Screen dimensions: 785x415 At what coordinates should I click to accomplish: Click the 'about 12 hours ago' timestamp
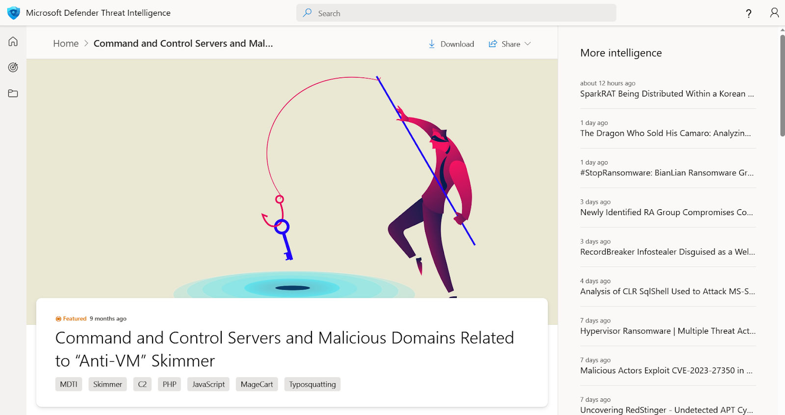[608, 83]
